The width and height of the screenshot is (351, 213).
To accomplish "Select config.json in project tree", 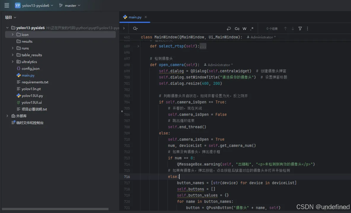I will click(x=31, y=69).
